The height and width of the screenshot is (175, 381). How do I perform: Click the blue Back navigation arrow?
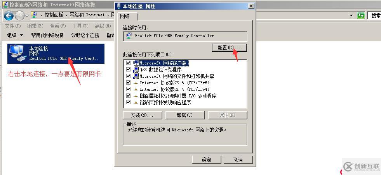[x=9, y=16]
